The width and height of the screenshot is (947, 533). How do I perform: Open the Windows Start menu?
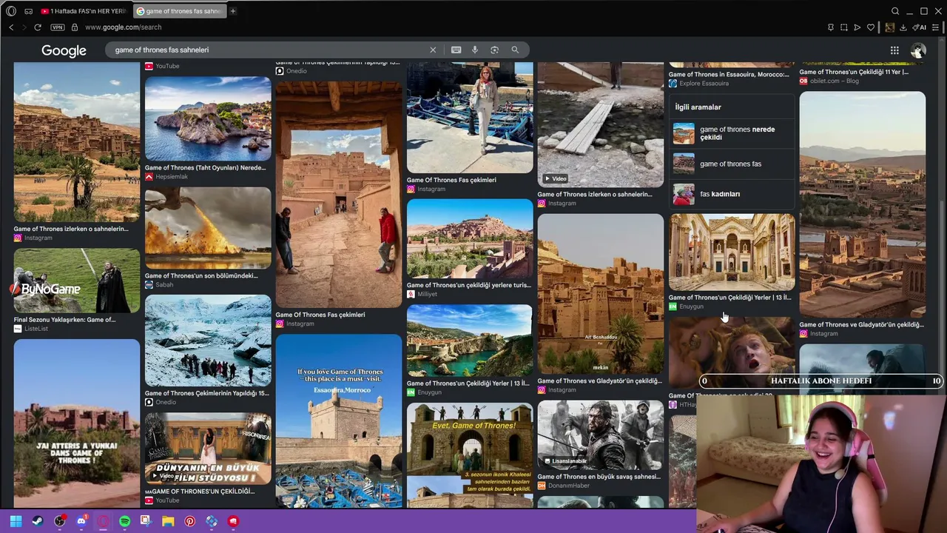16,521
